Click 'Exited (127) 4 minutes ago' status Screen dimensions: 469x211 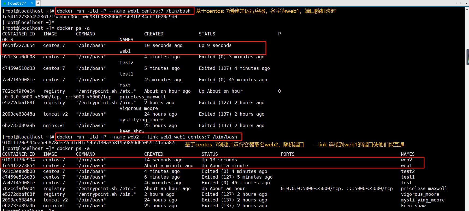pyautogui.click(x=234, y=68)
